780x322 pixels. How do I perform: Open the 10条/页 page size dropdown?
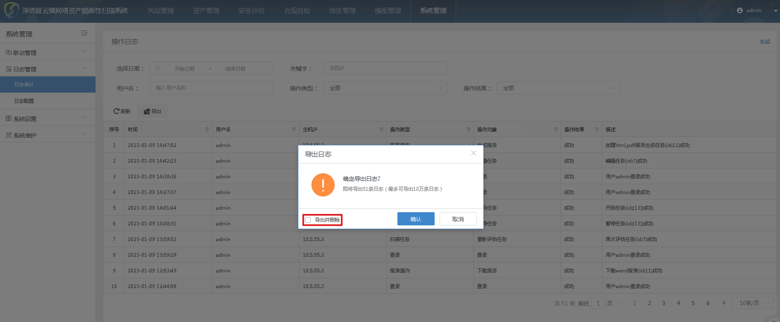coord(752,303)
